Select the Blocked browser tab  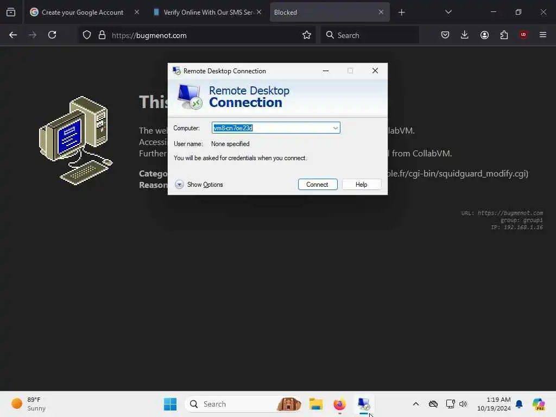coord(330,12)
